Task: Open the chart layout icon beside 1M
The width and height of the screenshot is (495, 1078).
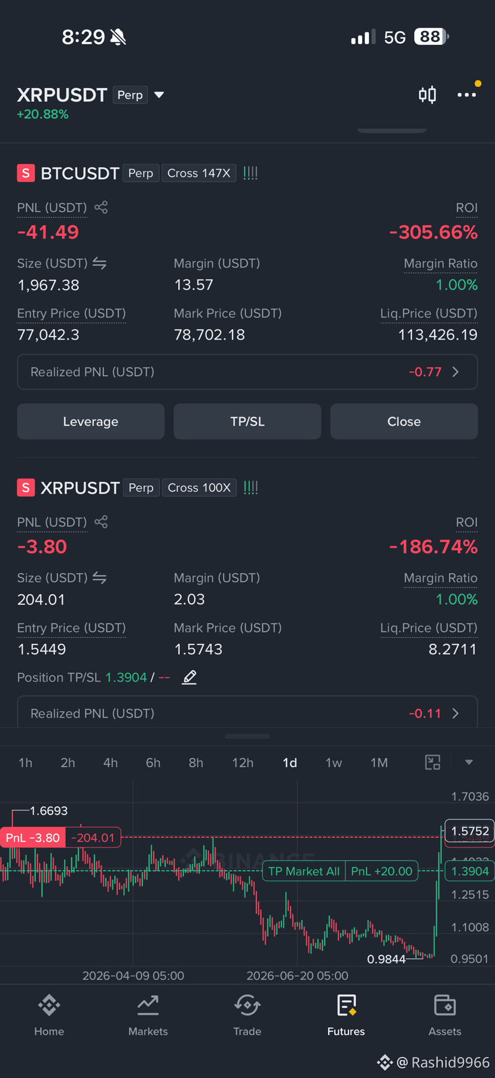Action: click(x=432, y=762)
